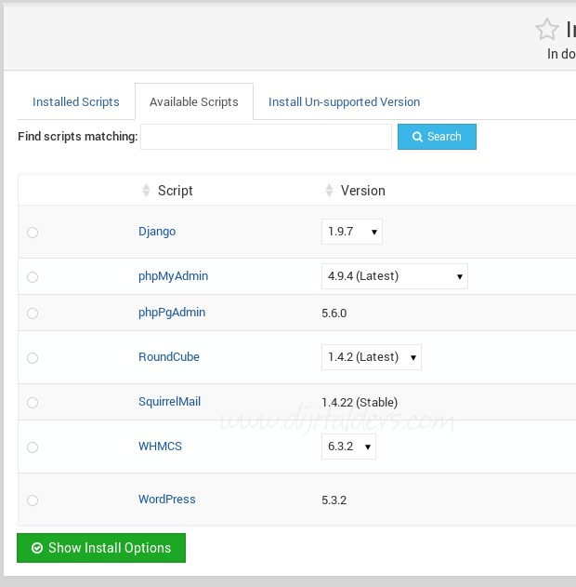This screenshot has height=587, width=576.
Task: Switch to Available Scripts tab
Action: point(194,101)
